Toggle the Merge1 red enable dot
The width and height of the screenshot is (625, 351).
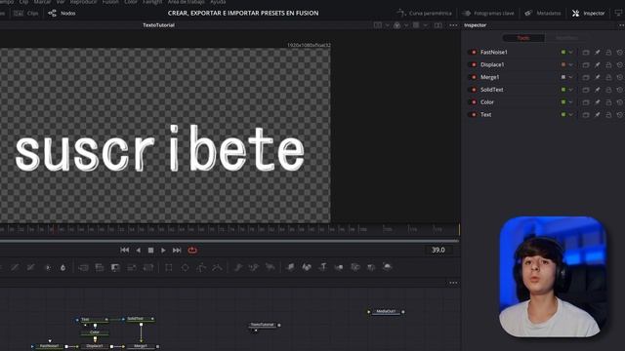474,77
